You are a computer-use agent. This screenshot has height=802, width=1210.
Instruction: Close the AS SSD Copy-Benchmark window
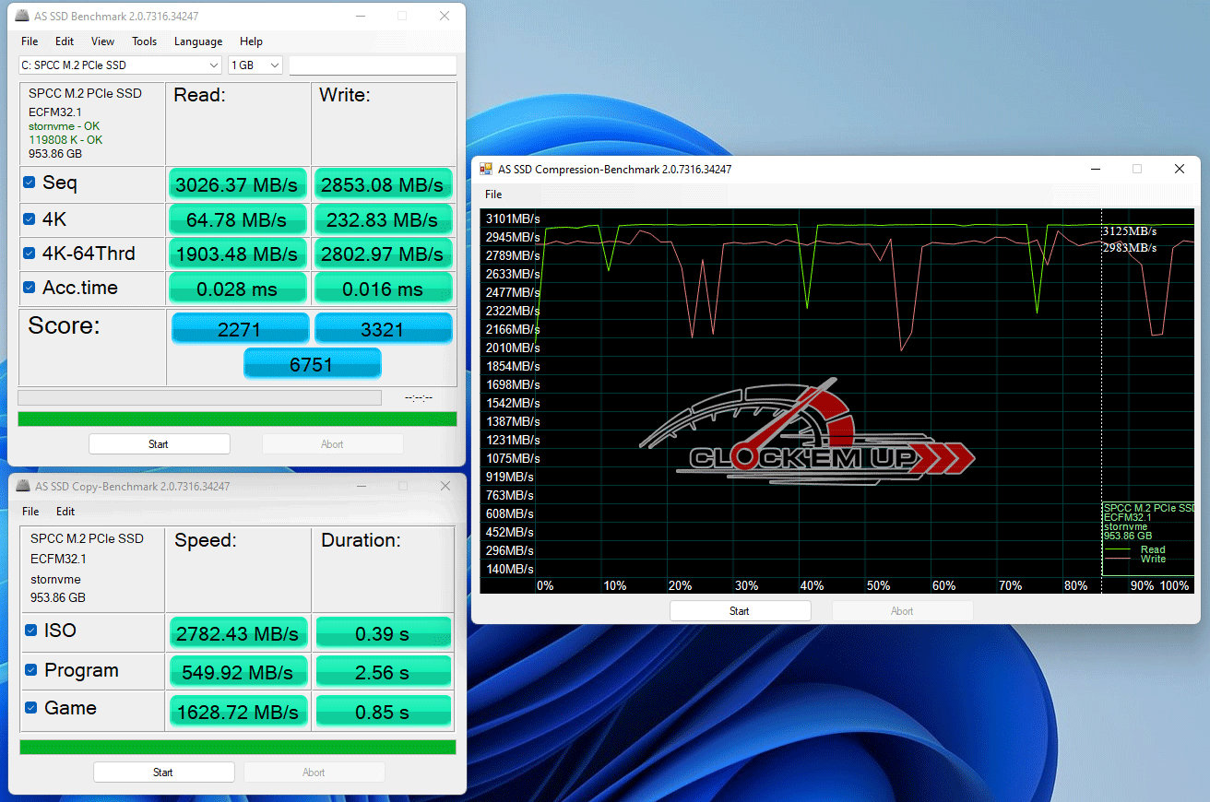[x=445, y=486]
